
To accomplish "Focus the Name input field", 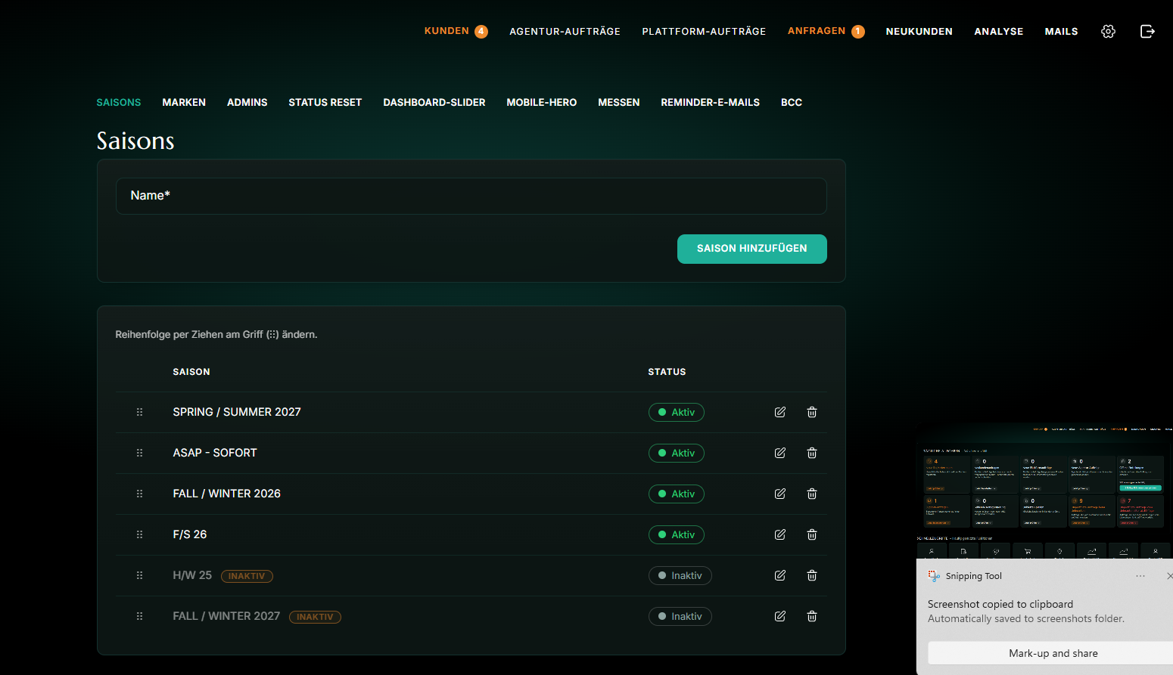I will coord(471,196).
